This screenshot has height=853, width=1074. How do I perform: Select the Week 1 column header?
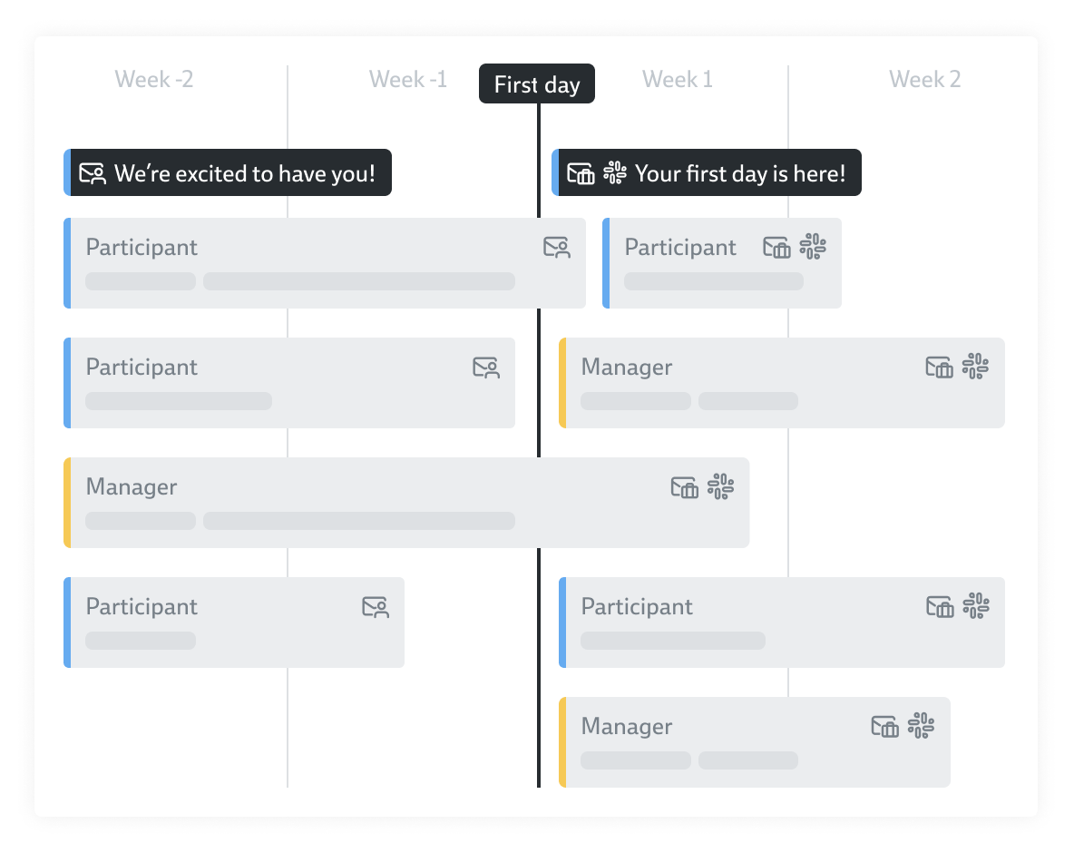click(x=678, y=80)
